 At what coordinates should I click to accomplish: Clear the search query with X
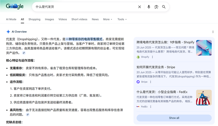[139, 7]
